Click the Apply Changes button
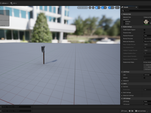This screenshot has width=151, height=113. click(147, 65)
